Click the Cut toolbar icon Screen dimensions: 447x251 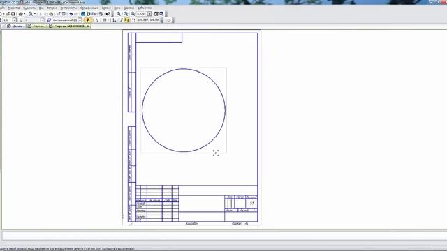41,14
